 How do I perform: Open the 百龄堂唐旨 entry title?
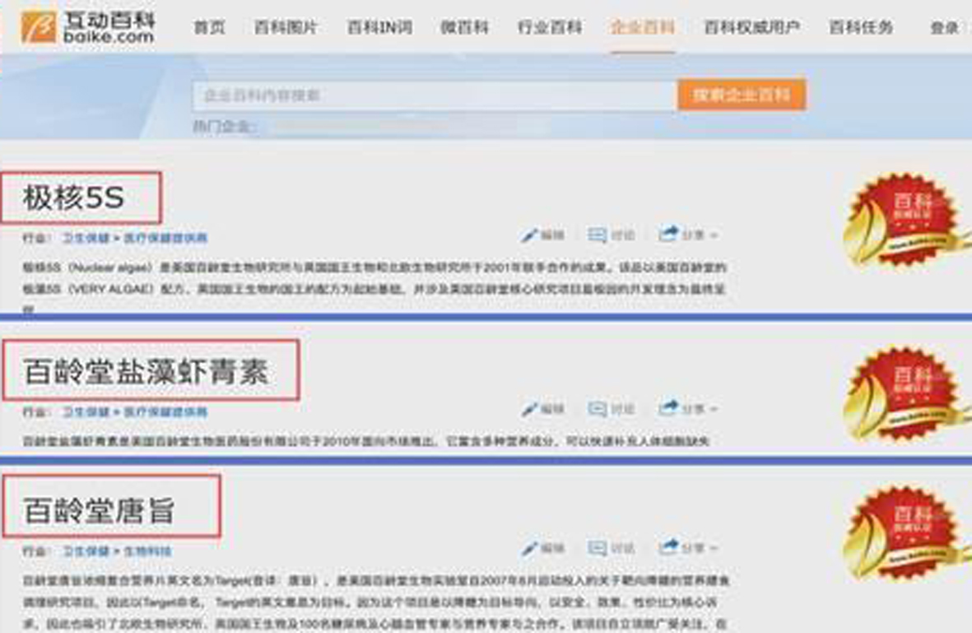[99, 511]
